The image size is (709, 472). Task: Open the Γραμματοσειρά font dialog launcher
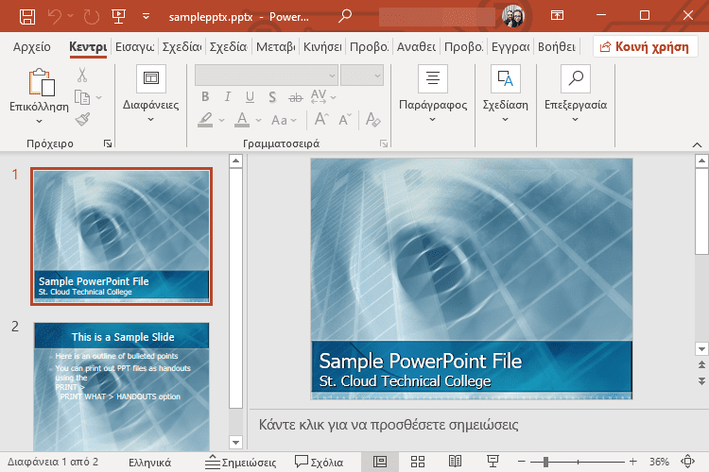click(x=384, y=143)
